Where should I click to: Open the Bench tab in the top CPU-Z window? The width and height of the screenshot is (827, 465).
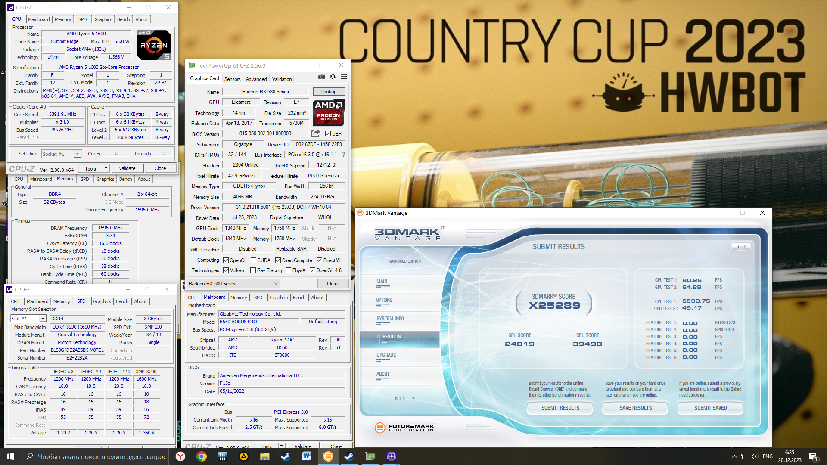coord(123,19)
